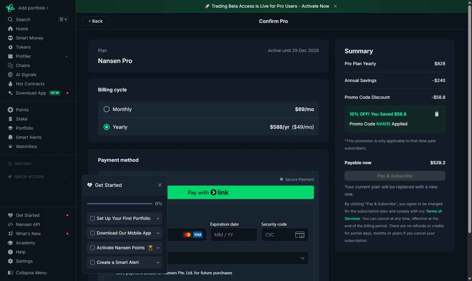Click the Nansen API code icon
This screenshot has height=281, width=472.
(10, 224)
